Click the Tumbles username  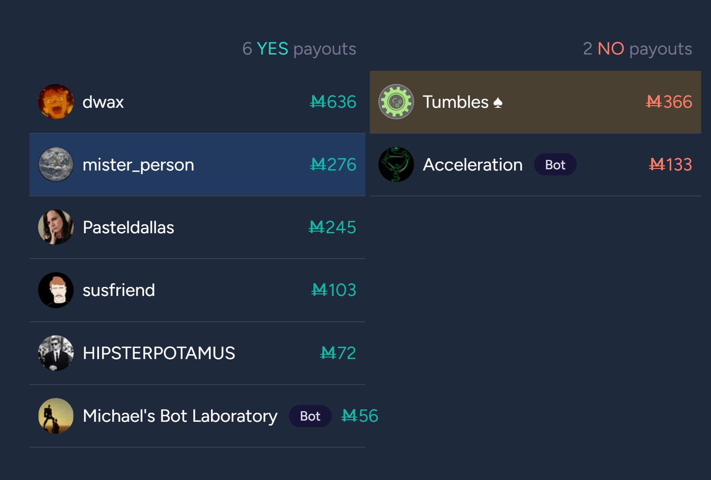click(x=455, y=102)
